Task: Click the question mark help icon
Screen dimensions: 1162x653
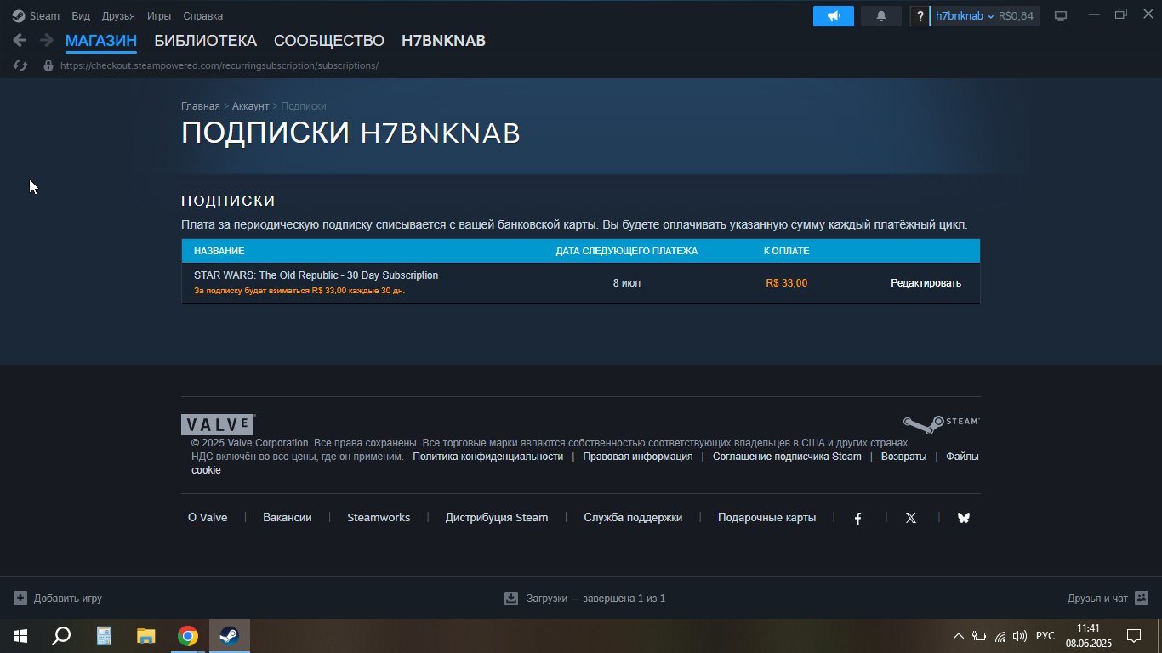Action: [920, 16]
